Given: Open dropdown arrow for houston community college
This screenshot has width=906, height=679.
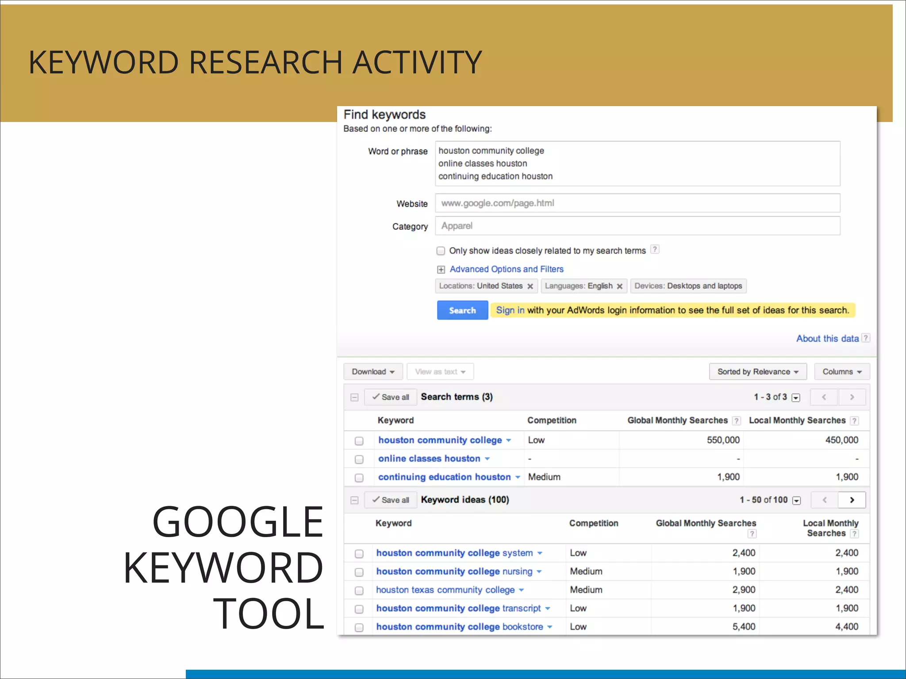Looking at the screenshot, I should tap(509, 441).
